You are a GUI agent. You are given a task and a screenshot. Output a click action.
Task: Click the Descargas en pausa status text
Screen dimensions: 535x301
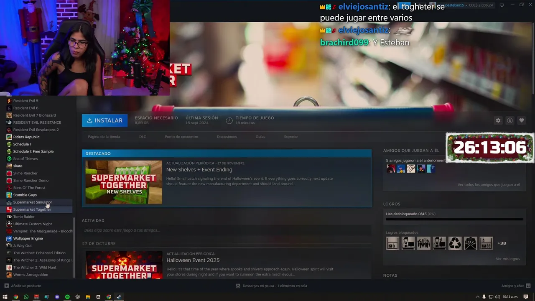point(275,286)
